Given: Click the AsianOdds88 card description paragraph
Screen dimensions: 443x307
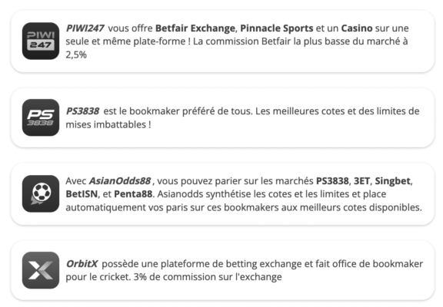Looking at the screenshot, I should click(244, 194).
